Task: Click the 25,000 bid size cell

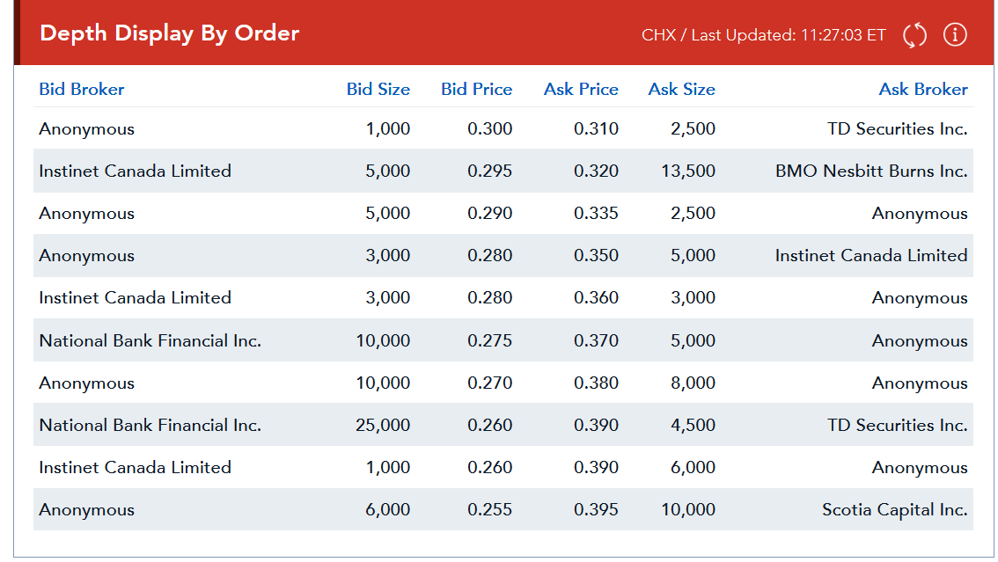Action: (383, 426)
